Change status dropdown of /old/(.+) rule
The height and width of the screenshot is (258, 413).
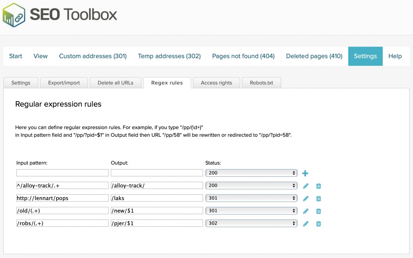pos(251,210)
